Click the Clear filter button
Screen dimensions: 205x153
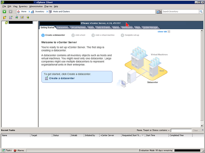coord(195,130)
